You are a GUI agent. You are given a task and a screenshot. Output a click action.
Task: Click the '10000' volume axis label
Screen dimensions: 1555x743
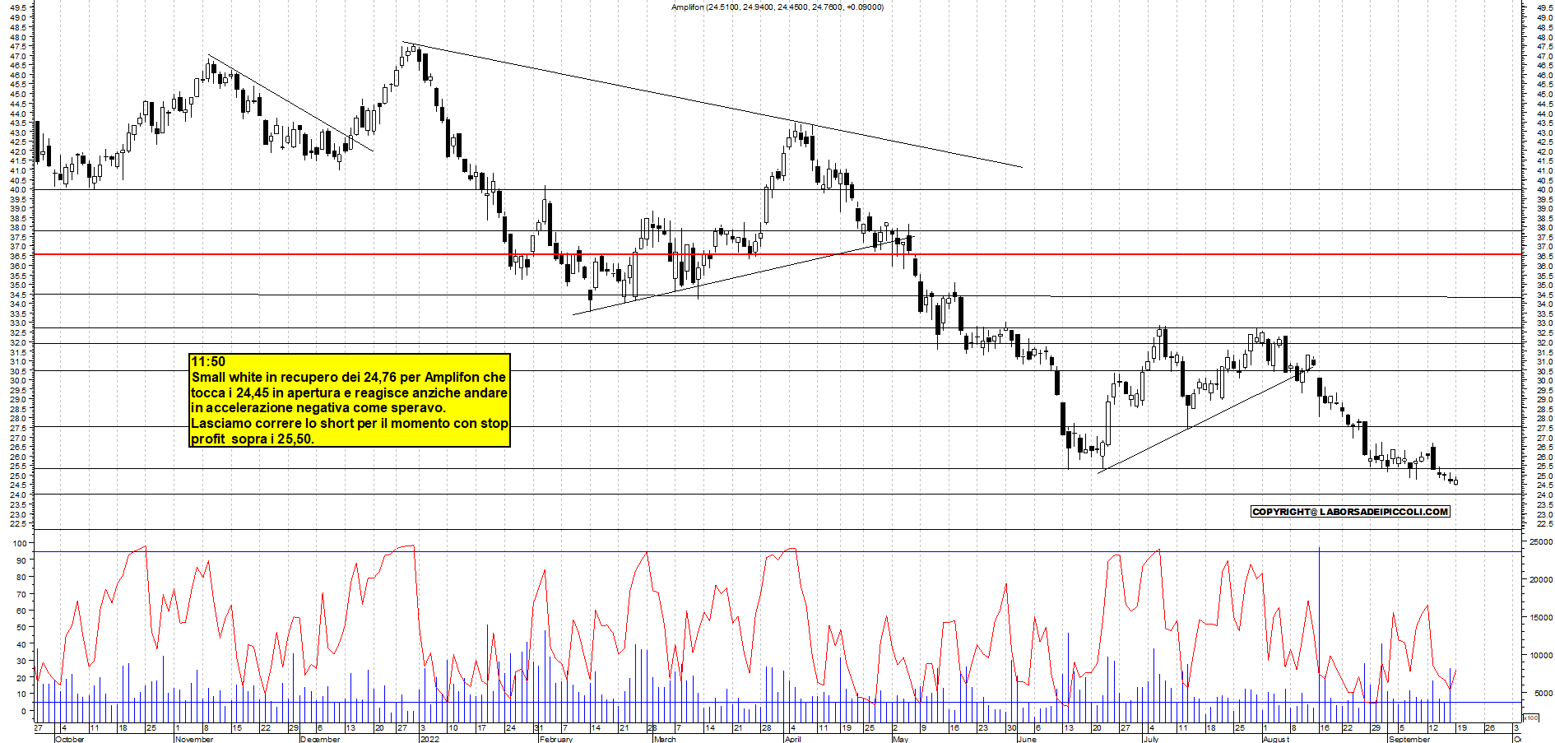click(1540, 656)
